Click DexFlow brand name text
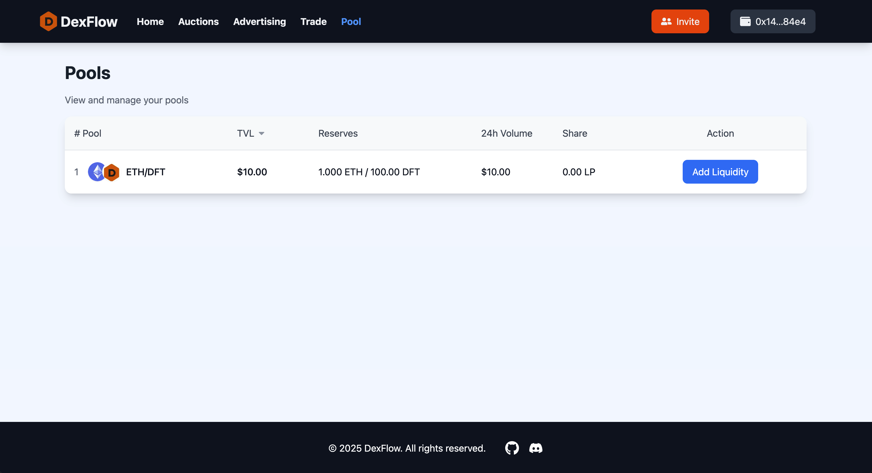872x473 pixels. coord(89,21)
